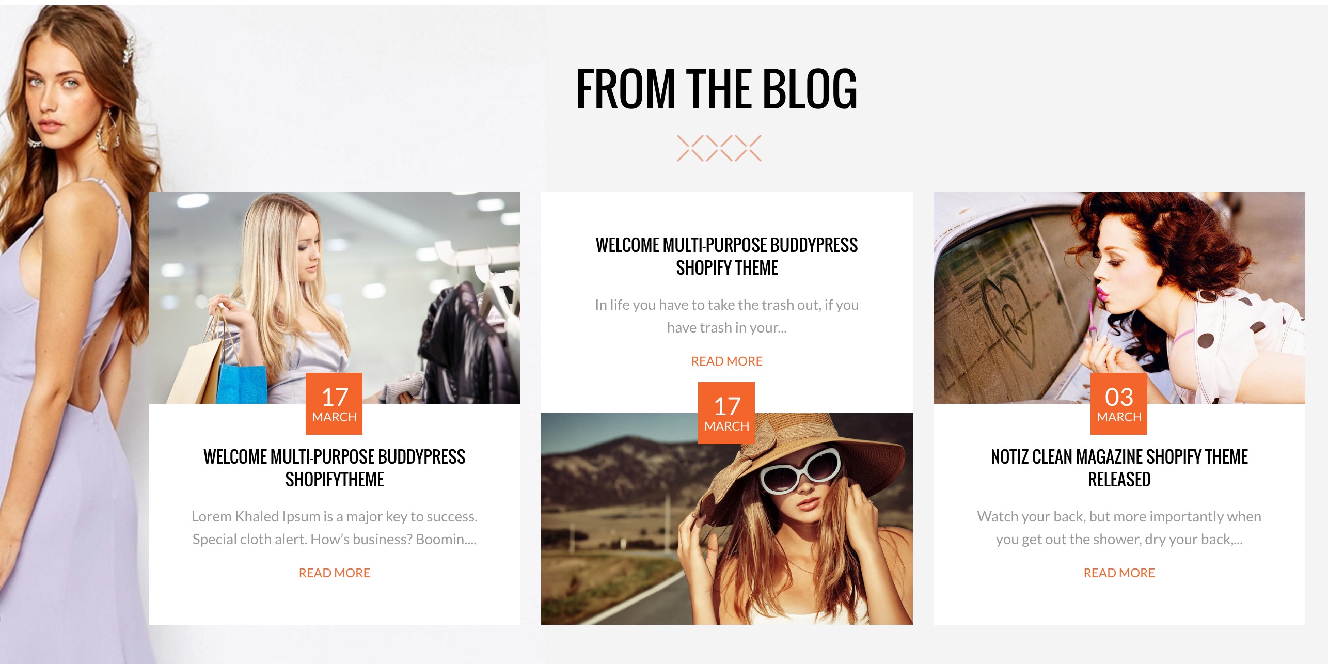Viewport: 1328px width, 664px height.
Task: Click the triple-X divider under blog heading
Action: (719, 148)
